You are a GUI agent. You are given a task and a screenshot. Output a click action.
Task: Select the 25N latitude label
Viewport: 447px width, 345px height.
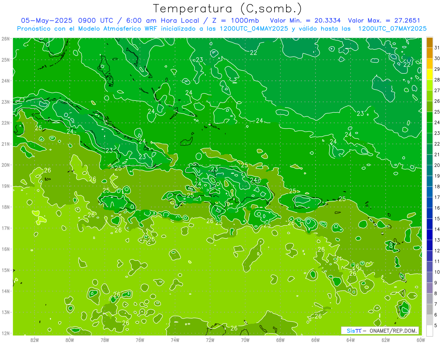pos(6,60)
